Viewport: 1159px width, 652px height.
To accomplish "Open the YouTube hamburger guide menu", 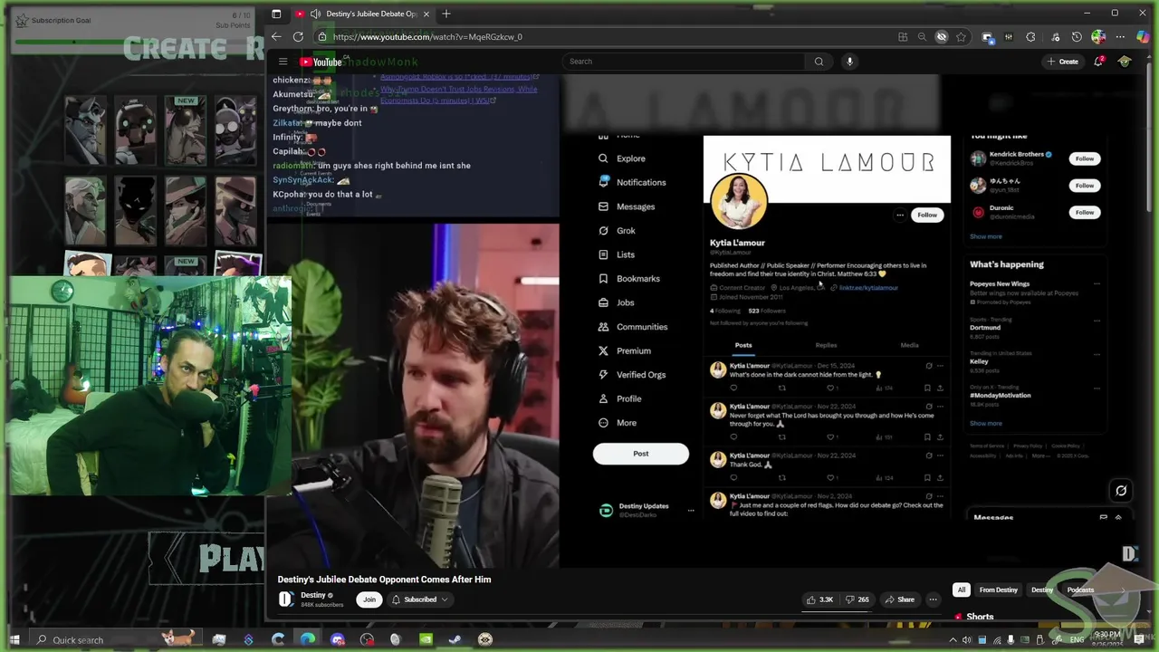I will click(283, 62).
